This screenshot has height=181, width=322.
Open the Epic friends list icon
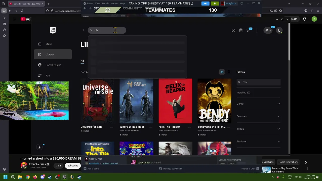(x=268, y=30)
